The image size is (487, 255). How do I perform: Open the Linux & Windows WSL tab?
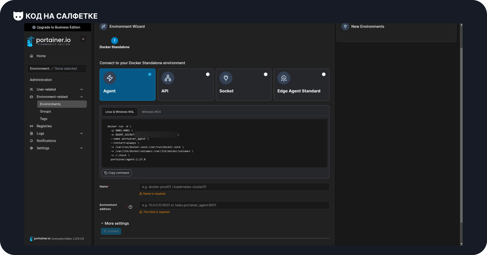click(x=120, y=112)
